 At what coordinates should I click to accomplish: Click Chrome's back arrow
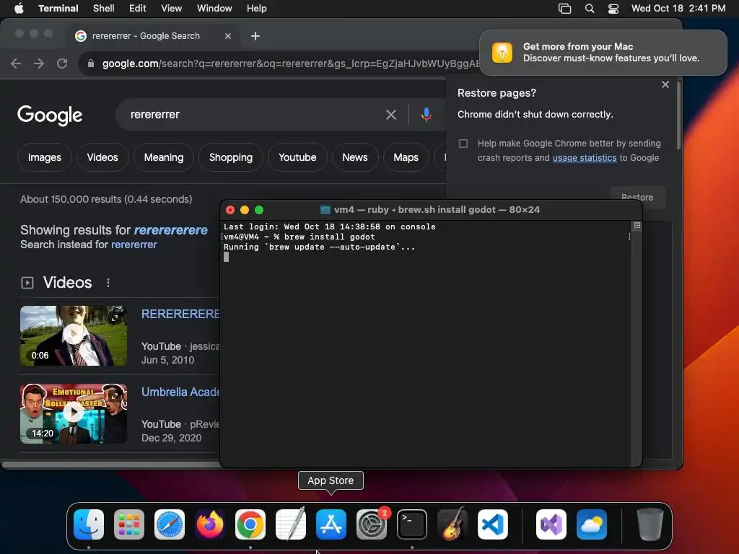tap(16, 63)
